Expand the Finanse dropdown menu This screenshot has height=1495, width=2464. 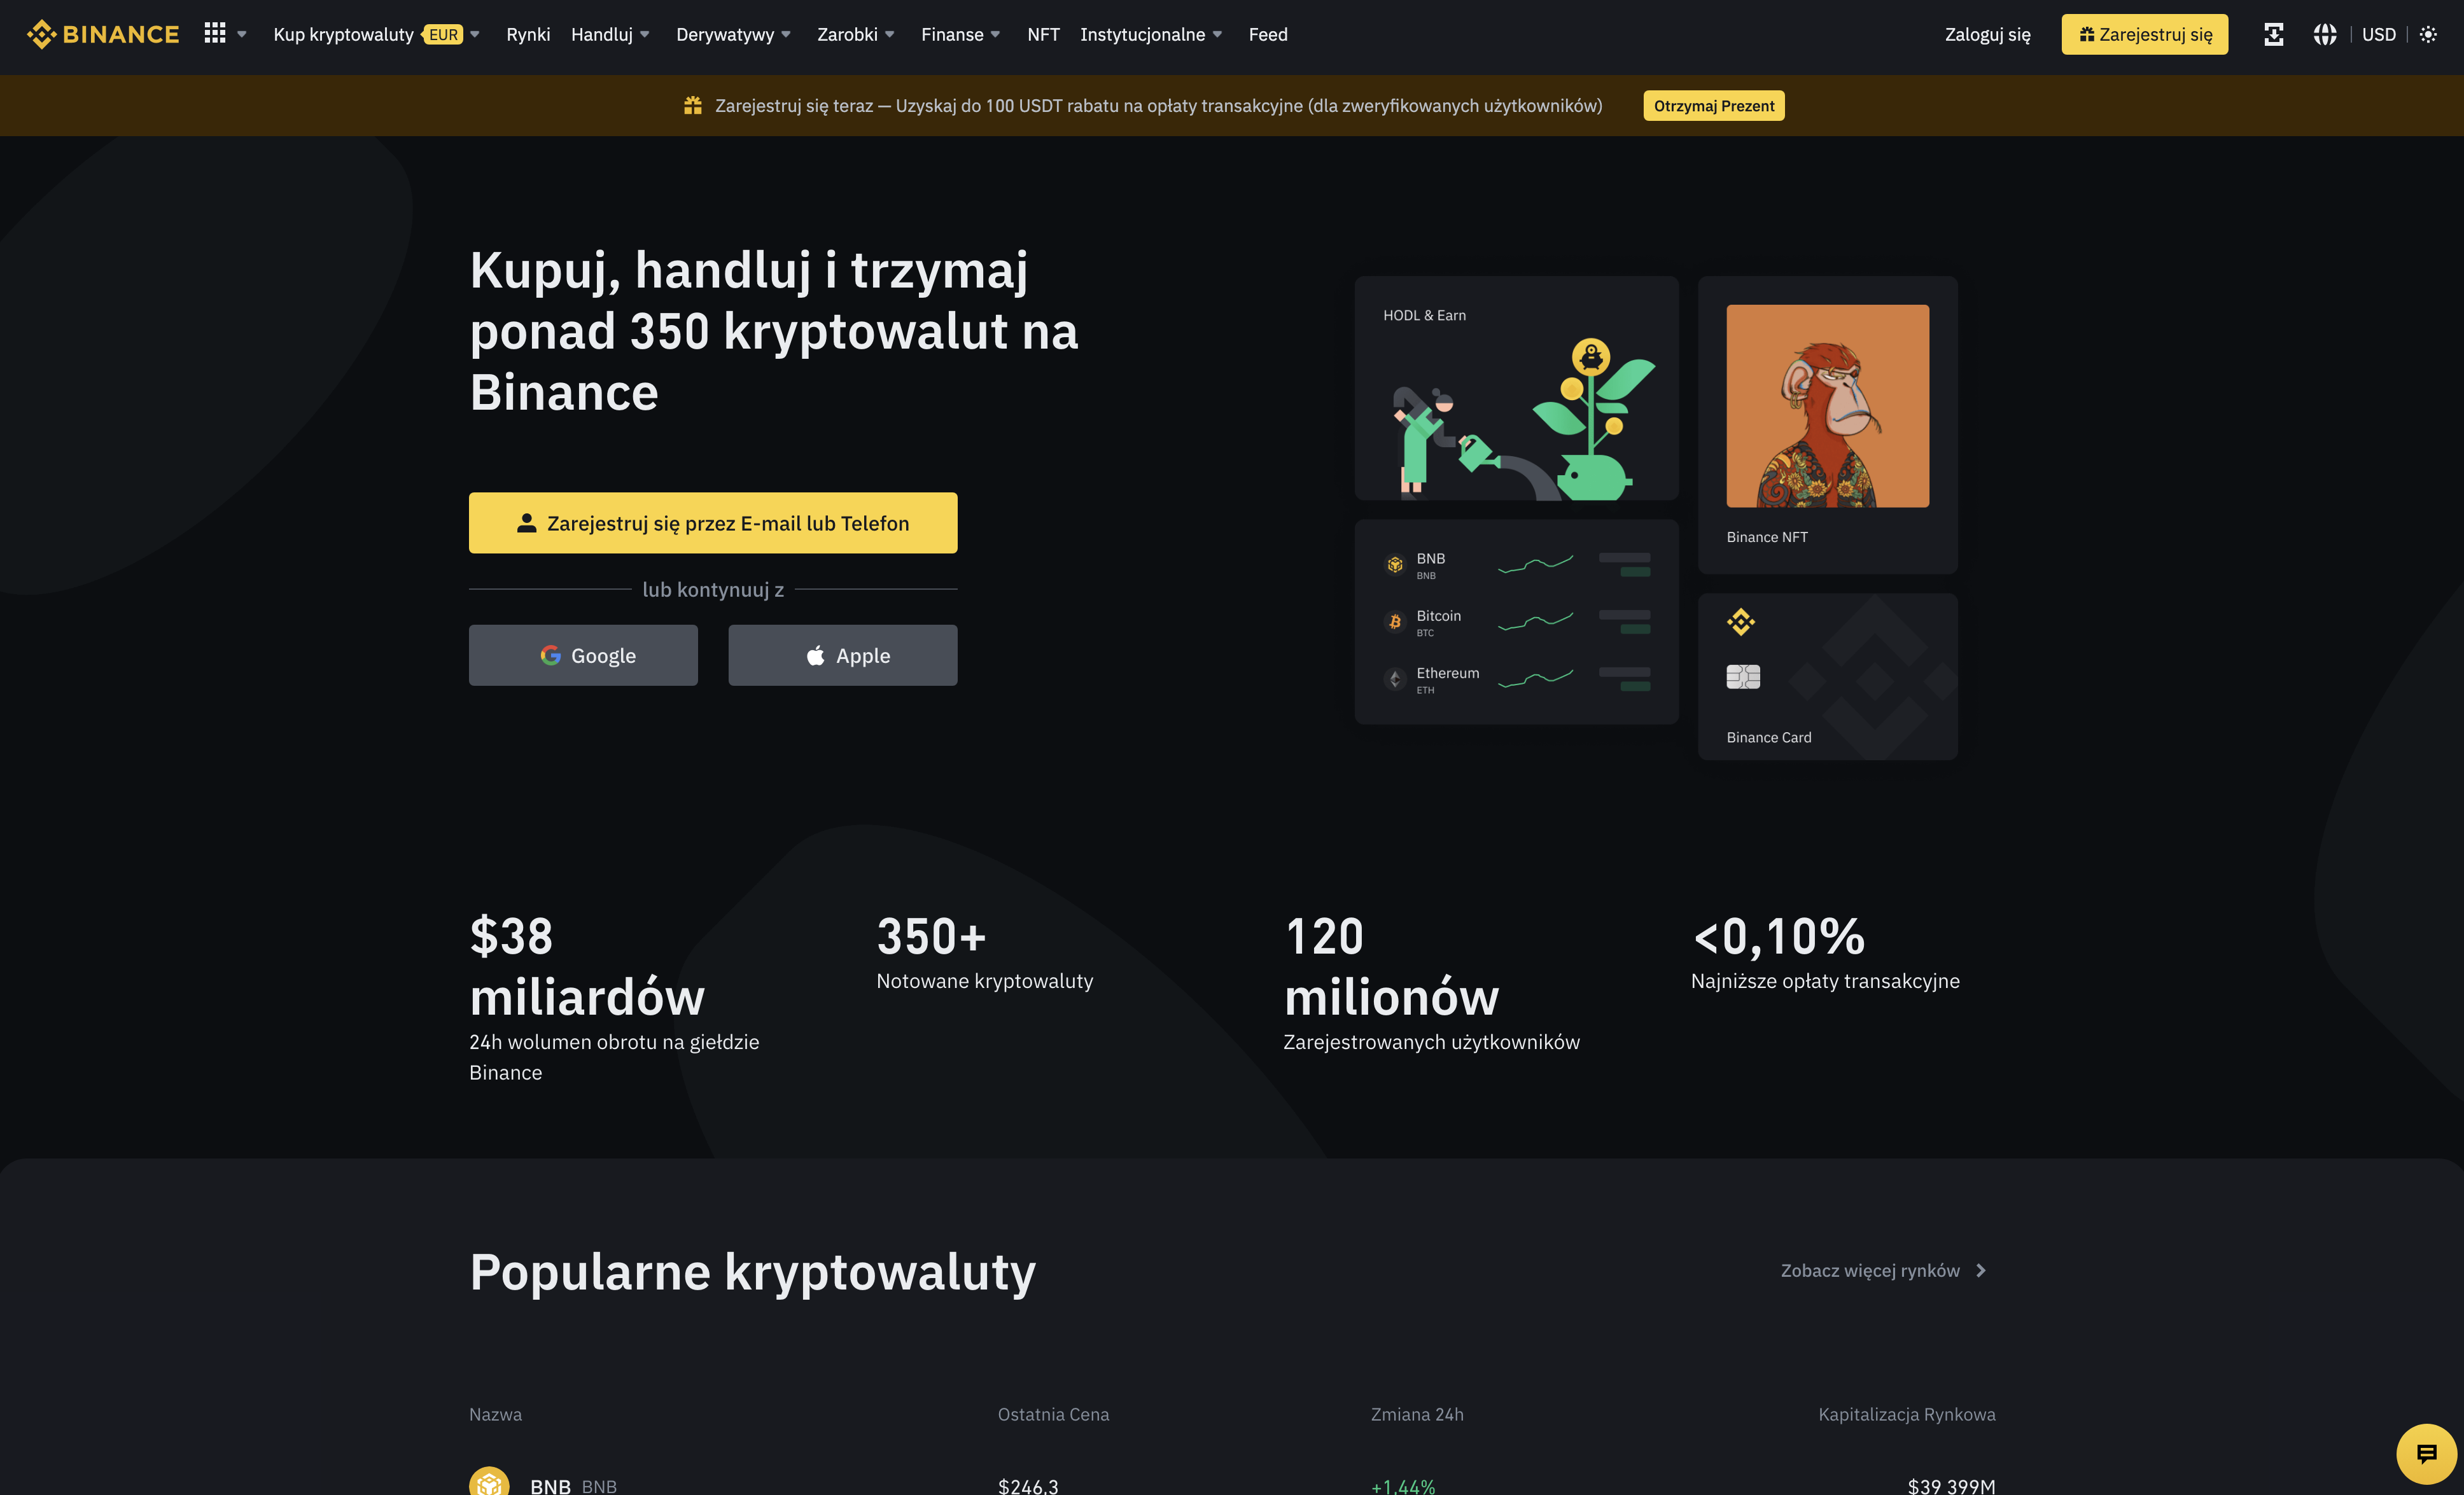click(x=960, y=34)
